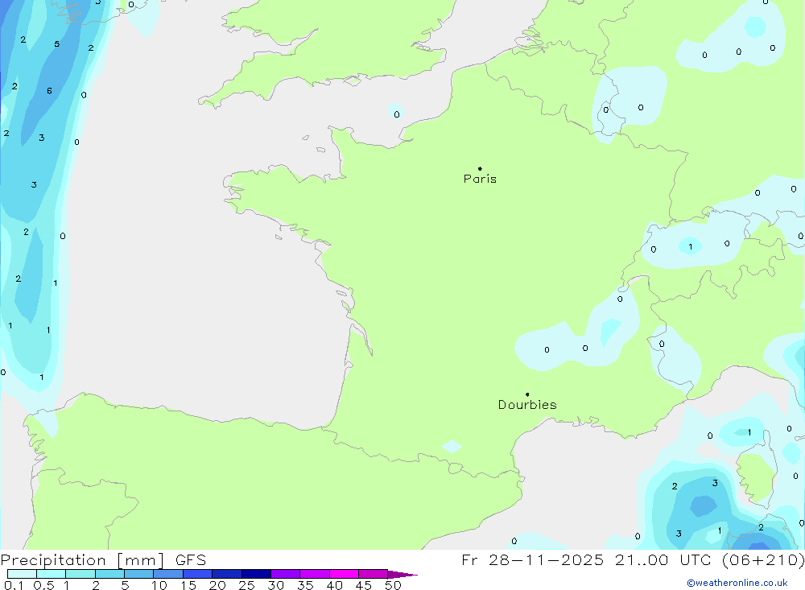Click the GFS model name label

pos(191,559)
